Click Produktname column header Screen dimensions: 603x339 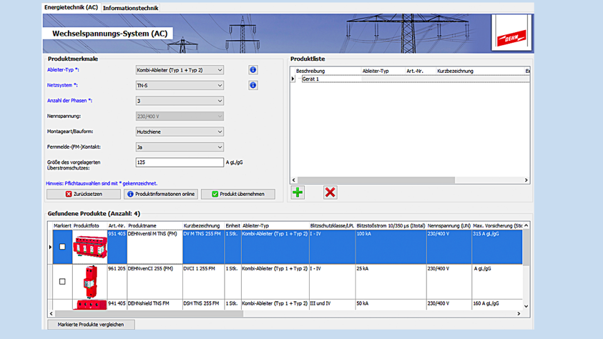coord(155,225)
